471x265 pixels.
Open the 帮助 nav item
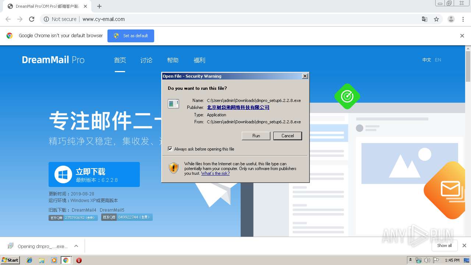click(173, 60)
